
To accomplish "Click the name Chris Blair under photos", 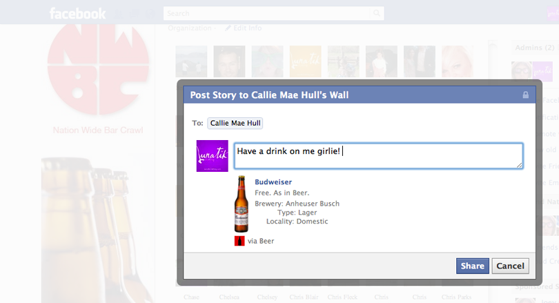I will pos(304,297).
